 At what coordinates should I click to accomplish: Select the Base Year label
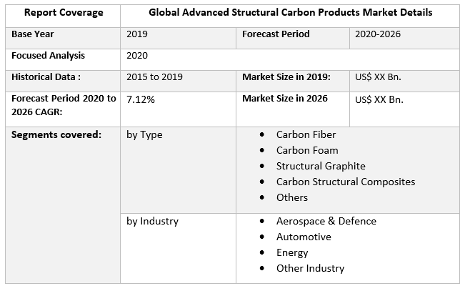pyautogui.click(x=33, y=34)
